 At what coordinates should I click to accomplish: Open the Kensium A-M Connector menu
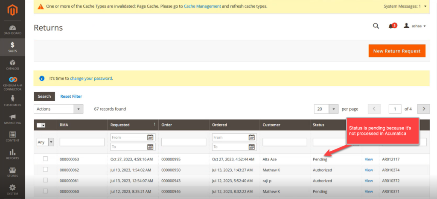click(12, 84)
